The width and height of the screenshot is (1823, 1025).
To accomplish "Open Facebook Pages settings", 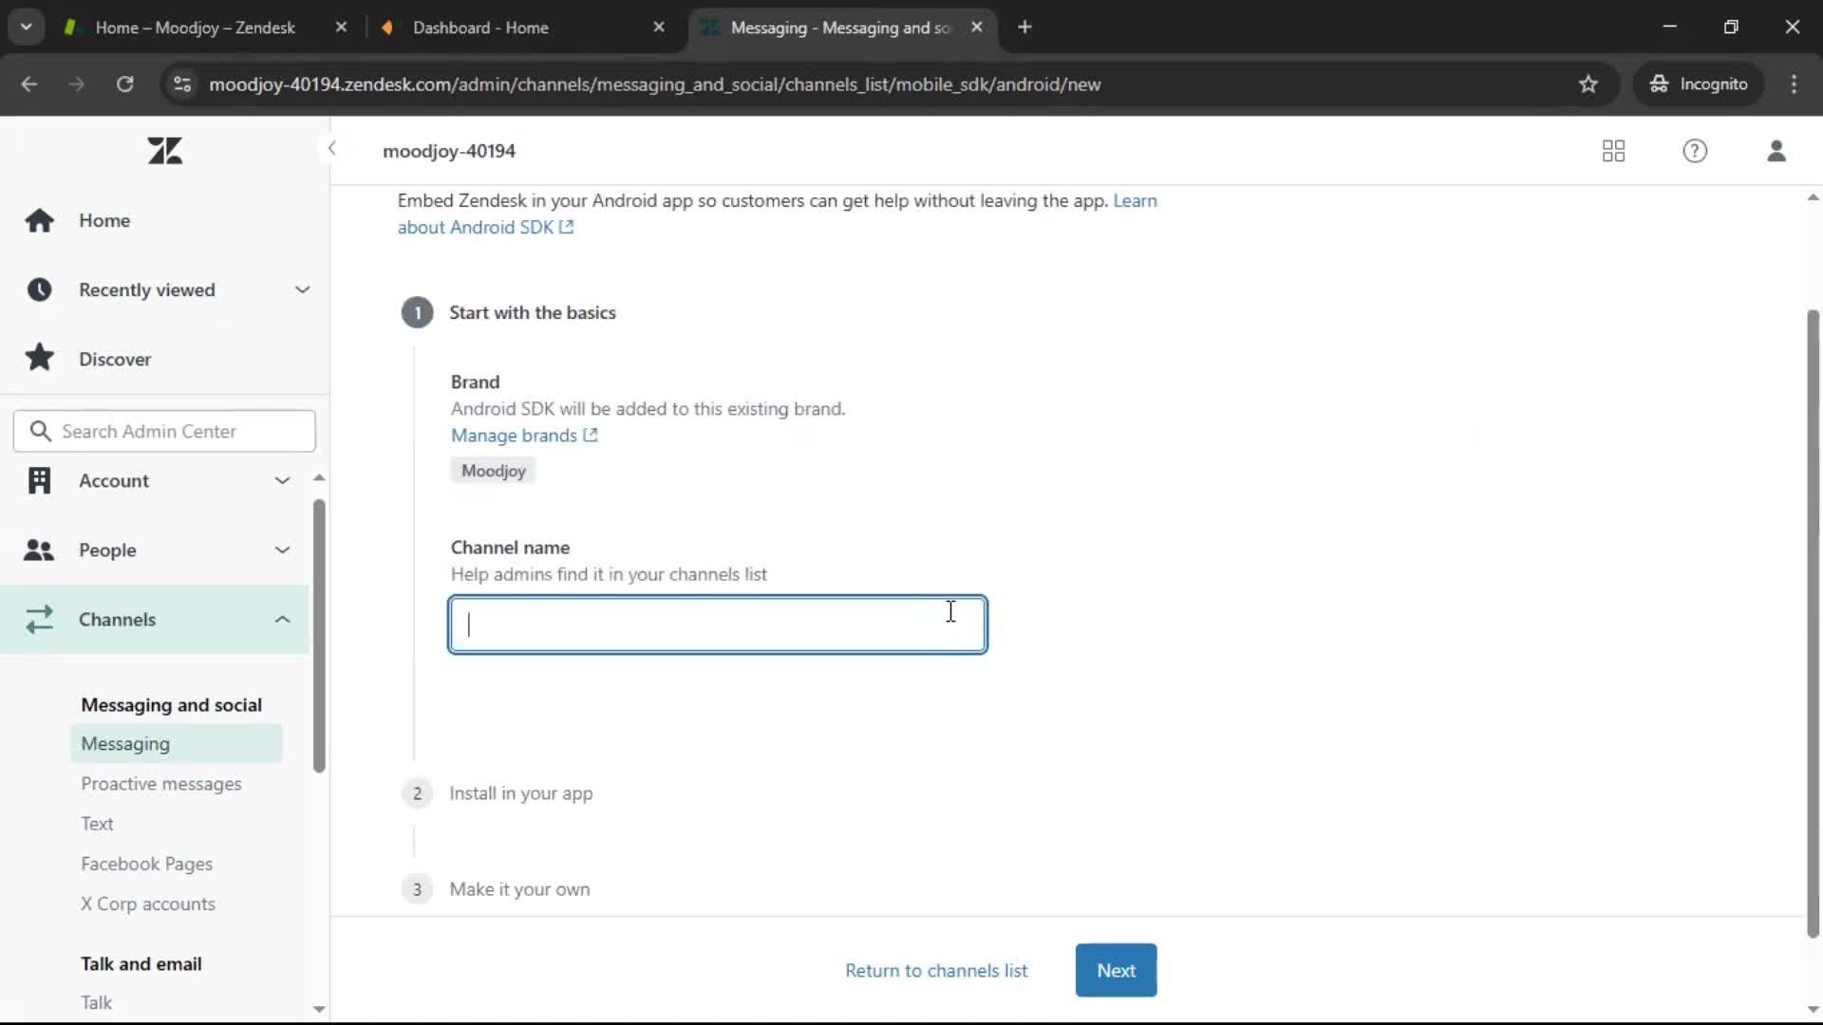I will click(146, 864).
